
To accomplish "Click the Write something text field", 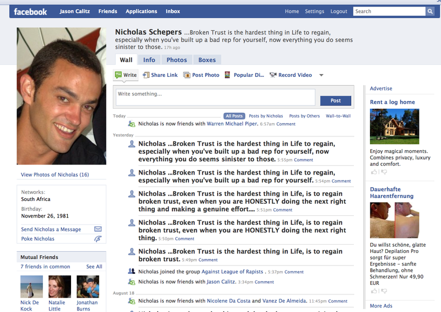I will 216,97.
